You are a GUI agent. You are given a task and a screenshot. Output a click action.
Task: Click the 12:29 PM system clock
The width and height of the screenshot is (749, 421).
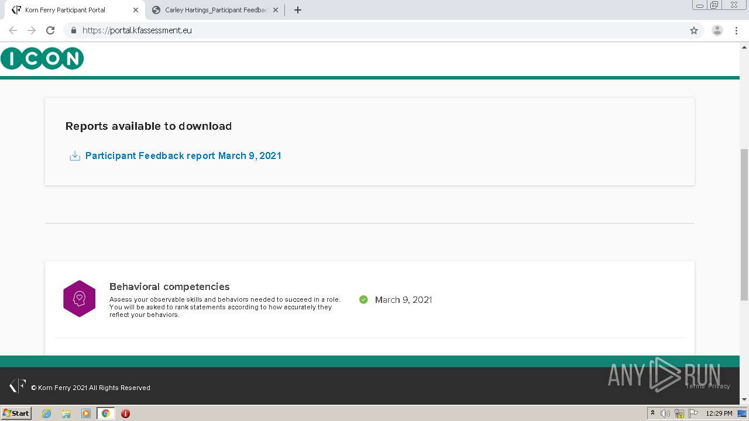click(719, 413)
